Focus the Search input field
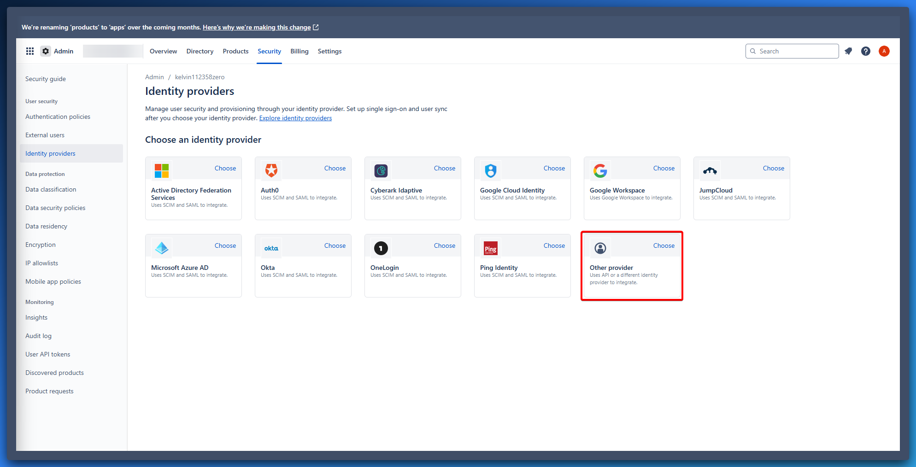 792,51
